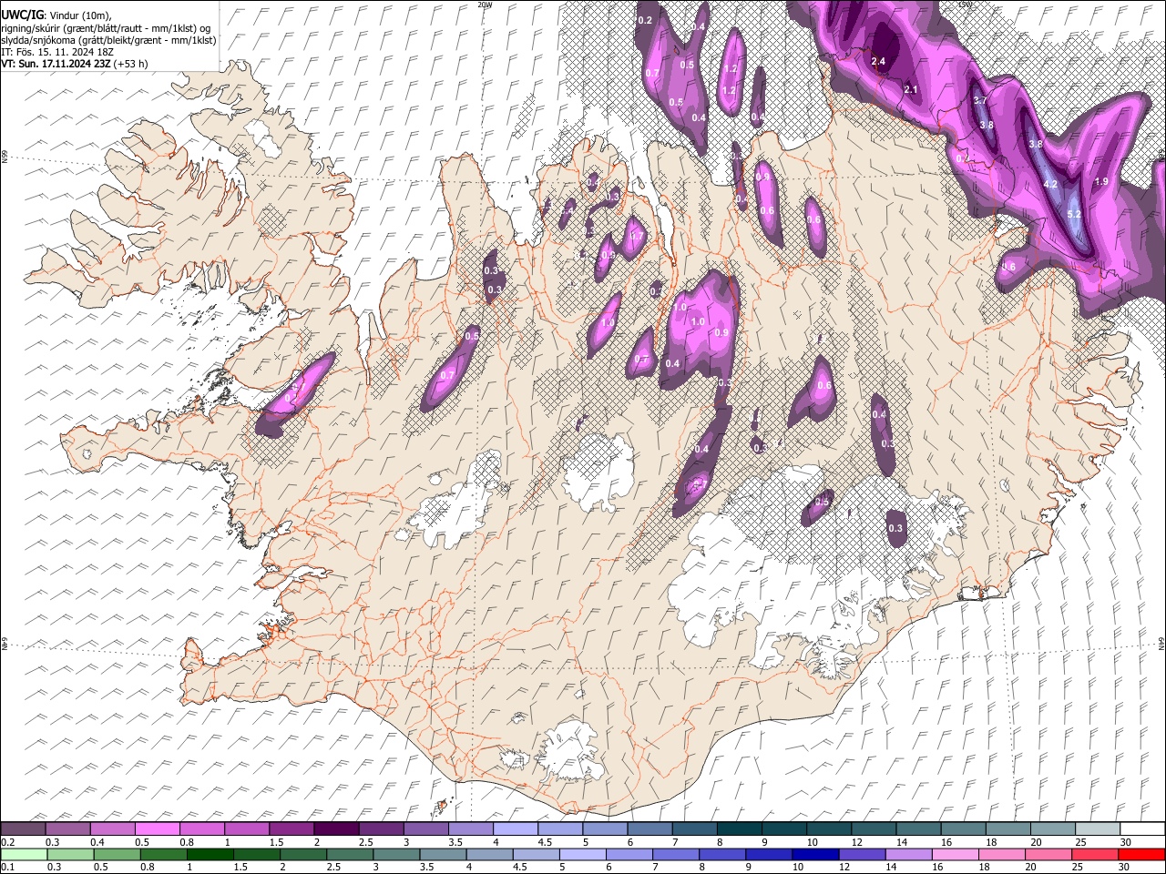Click the dark teal 8 mm snow swatch
1166x874 pixels.
[x=739, y=828]
